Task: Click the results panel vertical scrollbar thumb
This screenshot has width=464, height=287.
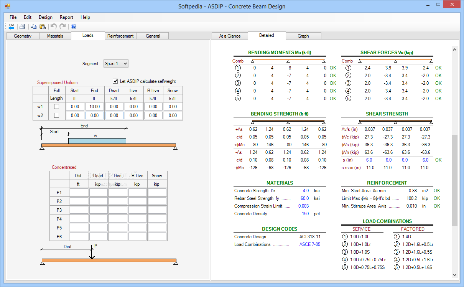Action: pos(454,180)
